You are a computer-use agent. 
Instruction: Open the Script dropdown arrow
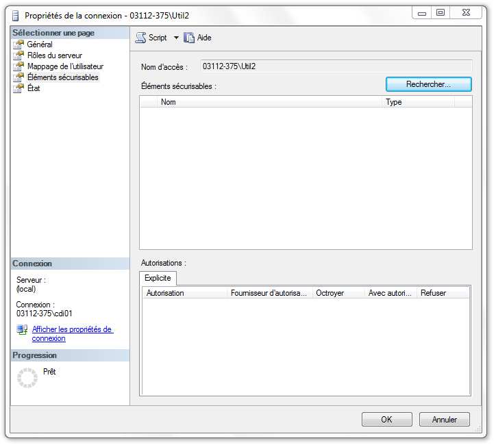[176, 38]
